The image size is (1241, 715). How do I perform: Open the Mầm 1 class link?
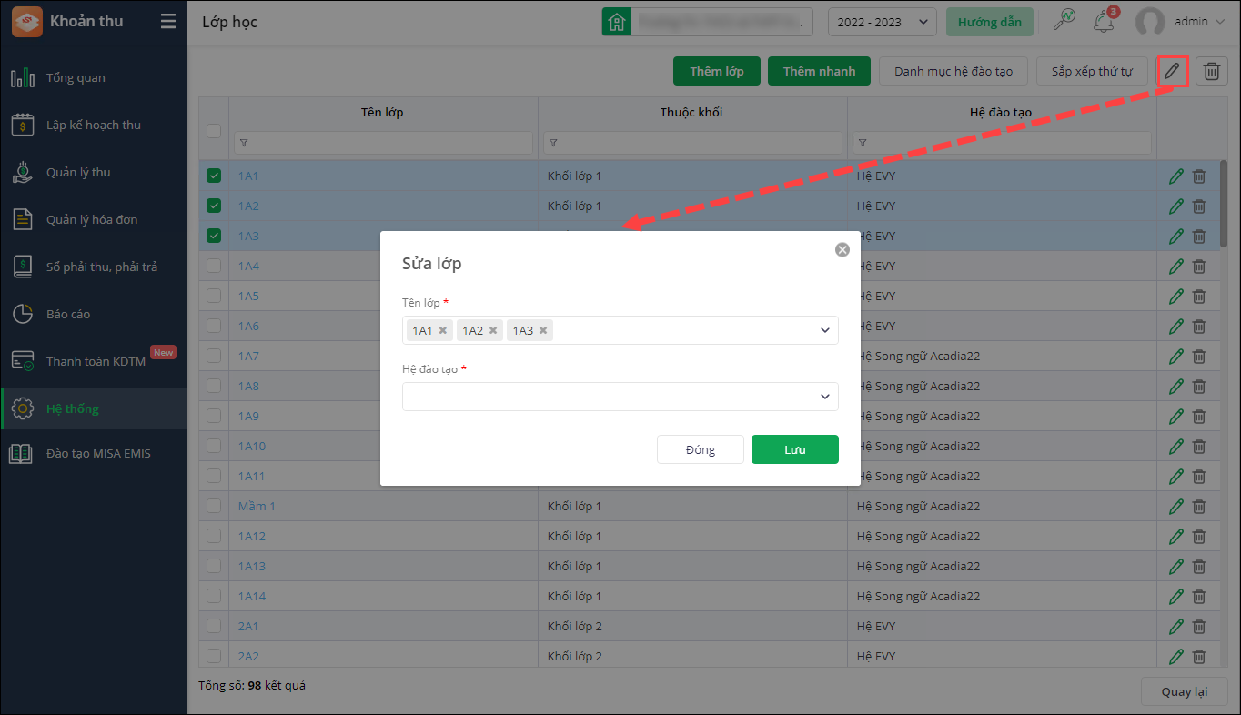coord(257,507)
